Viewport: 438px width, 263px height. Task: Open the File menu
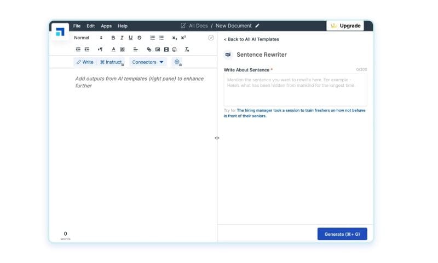click(x=77, y=26)
